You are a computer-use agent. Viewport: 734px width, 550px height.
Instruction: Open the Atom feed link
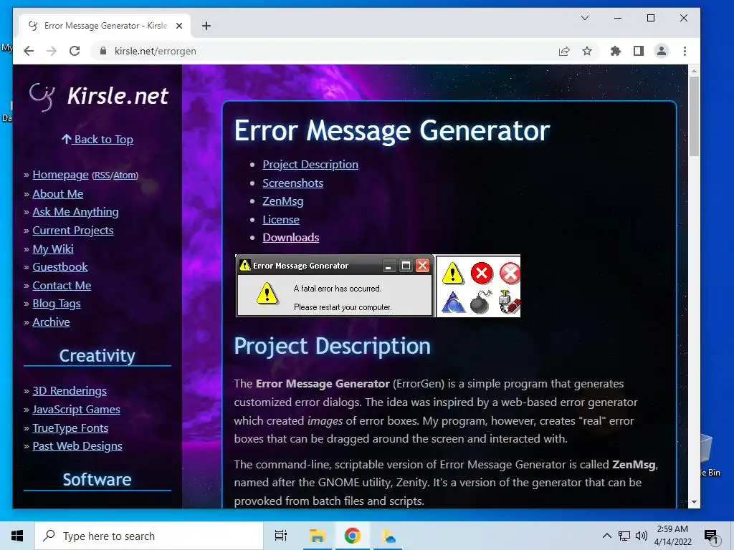click(x=125, y=175)
